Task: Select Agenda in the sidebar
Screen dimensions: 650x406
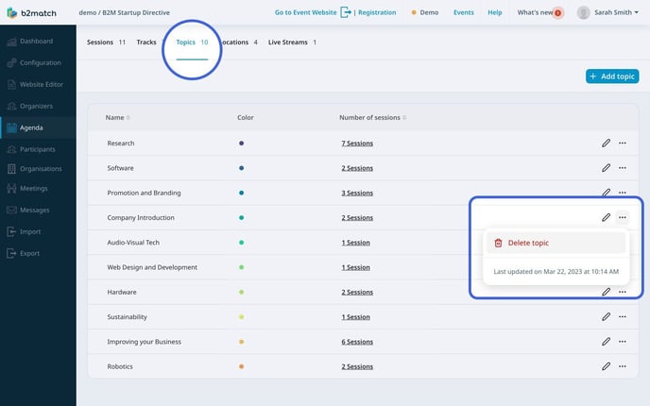Action: (38, 127)
